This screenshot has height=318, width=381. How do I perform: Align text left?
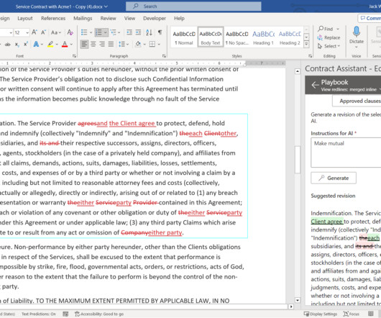tap(84, 45)
